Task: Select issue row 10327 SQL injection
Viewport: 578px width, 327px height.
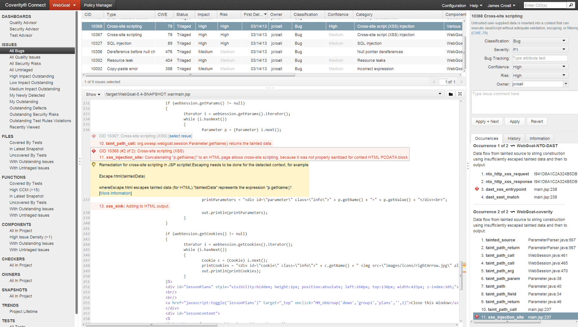Action: pos(272,43)
